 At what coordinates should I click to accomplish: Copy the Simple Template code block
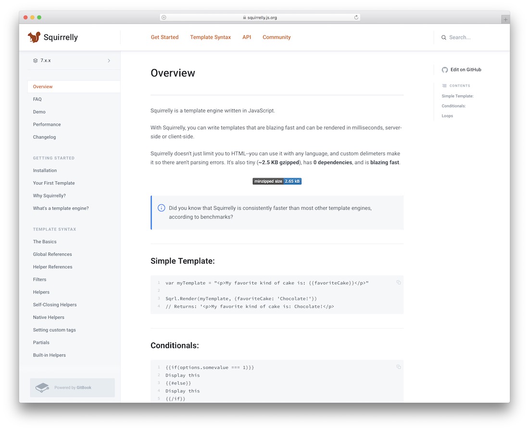click(x=399, y=282)
